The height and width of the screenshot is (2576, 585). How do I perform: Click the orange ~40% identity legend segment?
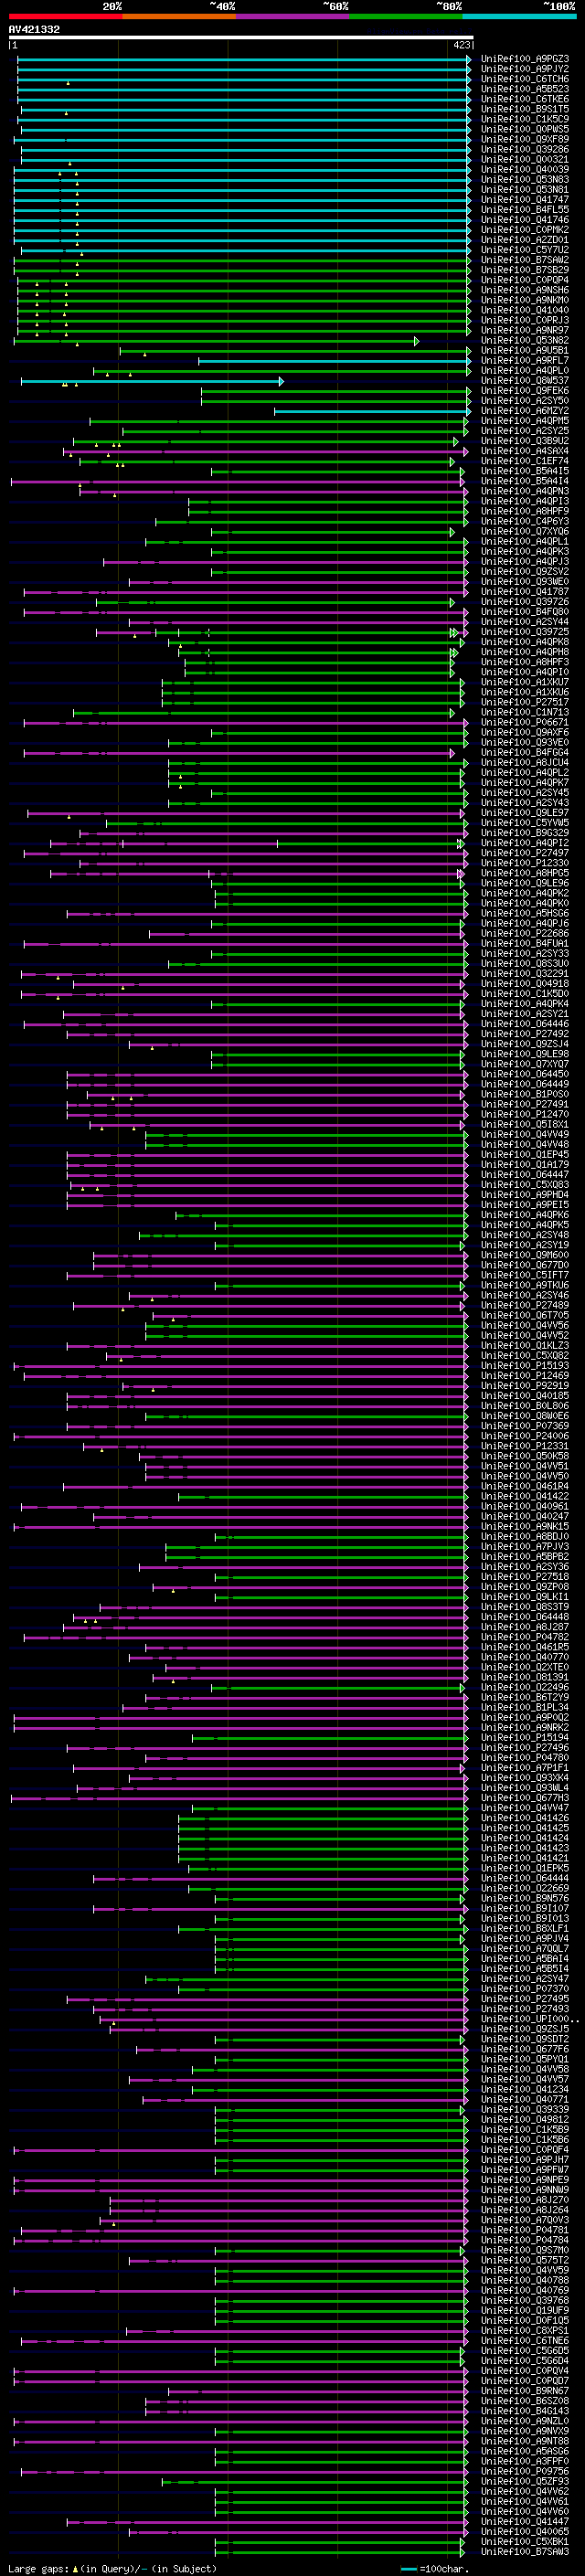pyautogui.click(x=178, y=16)
